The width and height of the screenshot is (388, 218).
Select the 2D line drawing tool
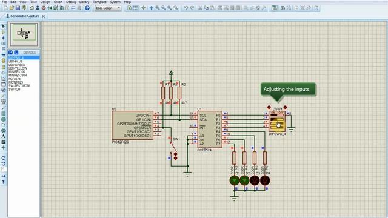(3, 108)
